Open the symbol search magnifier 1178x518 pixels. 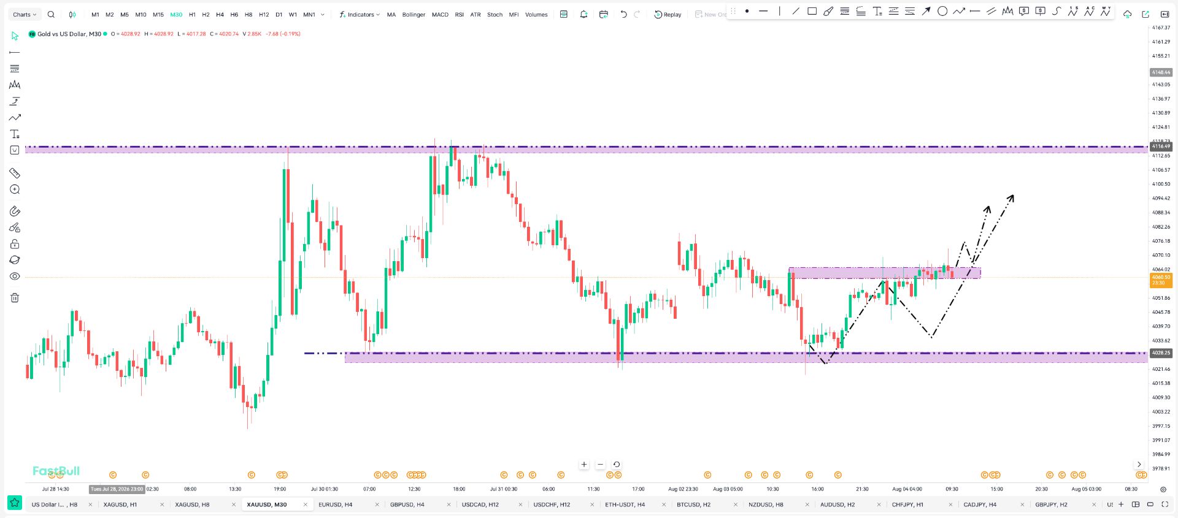pyautogui.click(x=51, y=14)
